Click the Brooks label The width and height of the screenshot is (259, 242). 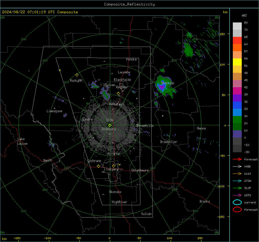[x=205, y=201]
